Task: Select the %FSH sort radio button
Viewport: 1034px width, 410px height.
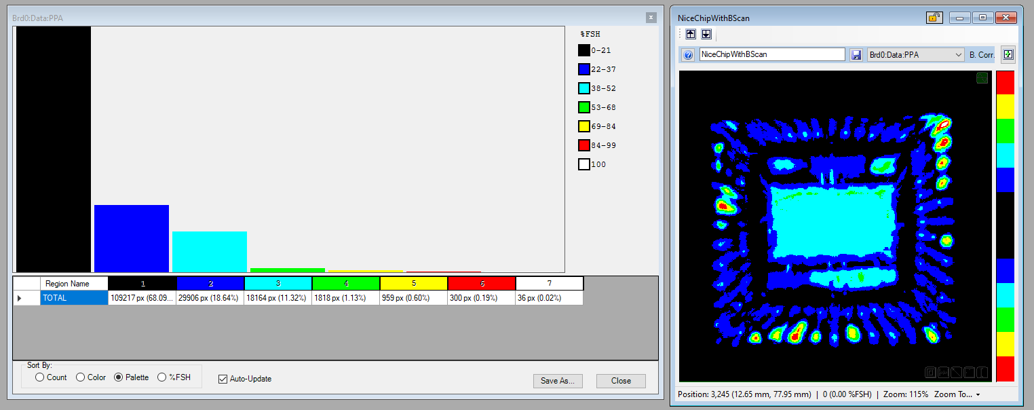Action: [161, 377]
